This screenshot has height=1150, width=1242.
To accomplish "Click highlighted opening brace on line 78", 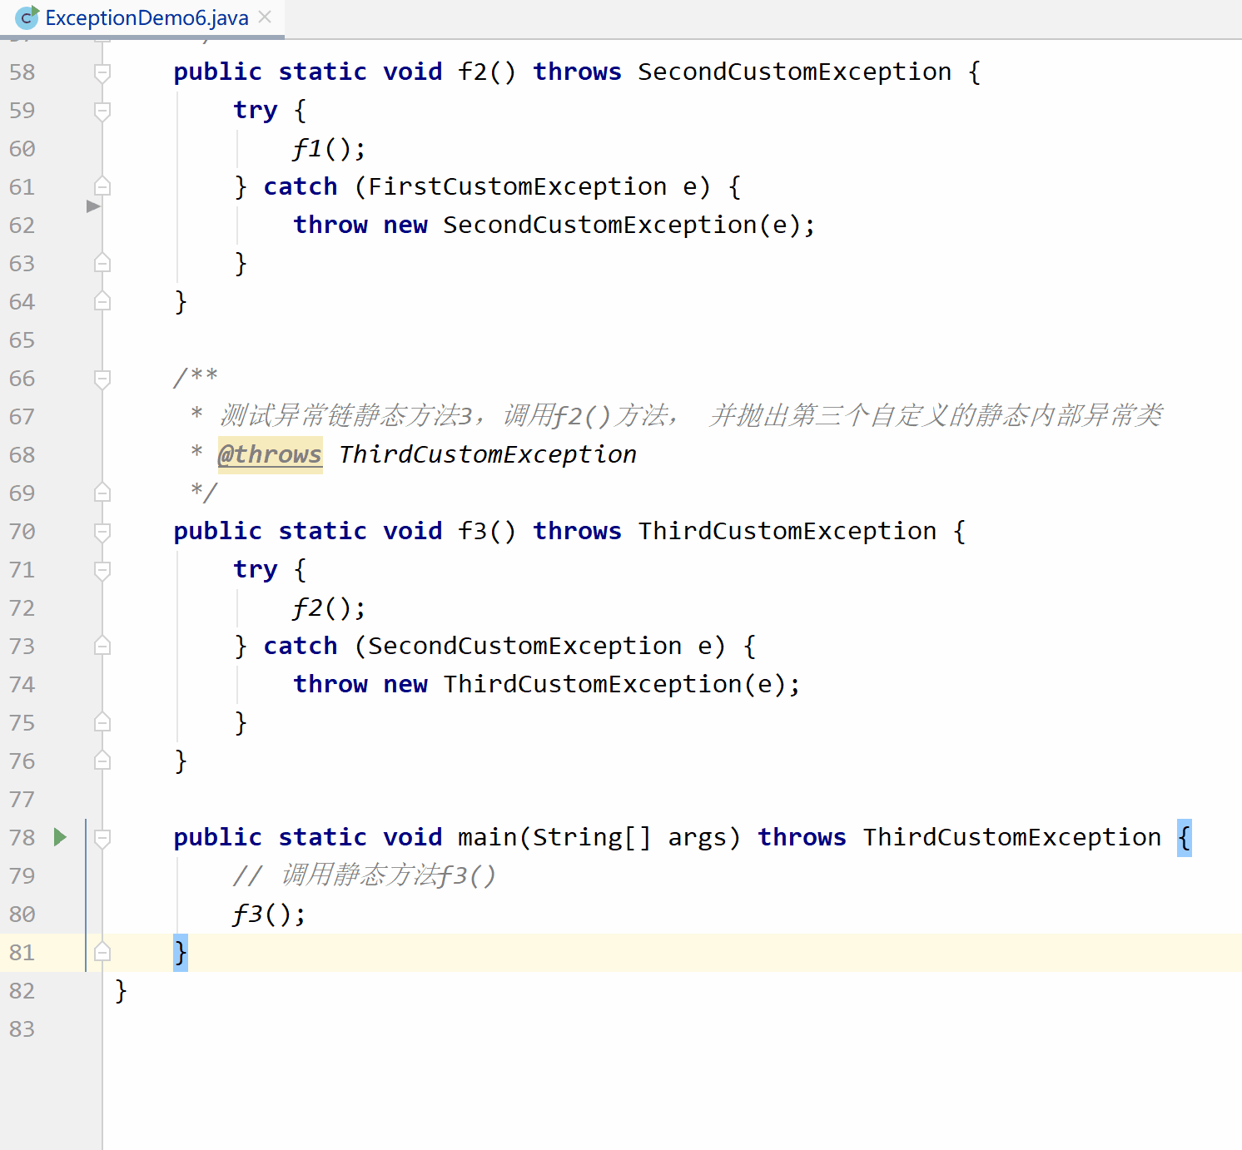I will click(1185, 837).
